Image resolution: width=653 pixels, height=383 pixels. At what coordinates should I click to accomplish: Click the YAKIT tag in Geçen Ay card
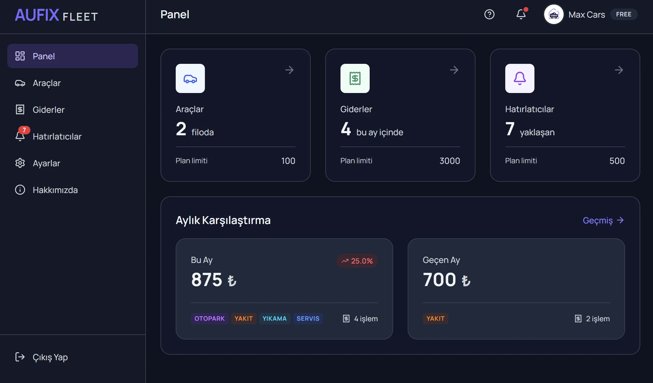[435, 319]
